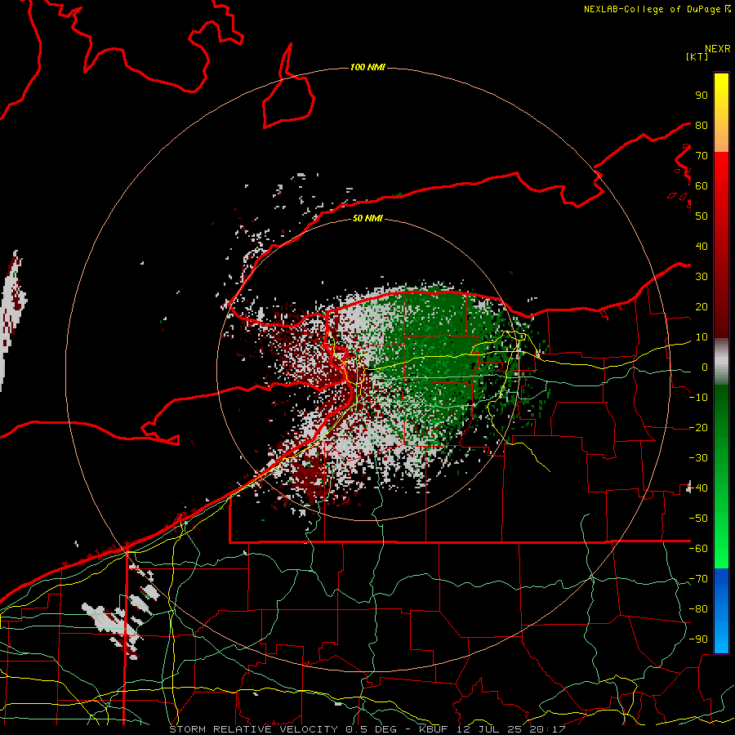The width and height of the screenshot is (735, 735).
Task: Click the 100 NMI range ring label
Action: pos(367,68)
